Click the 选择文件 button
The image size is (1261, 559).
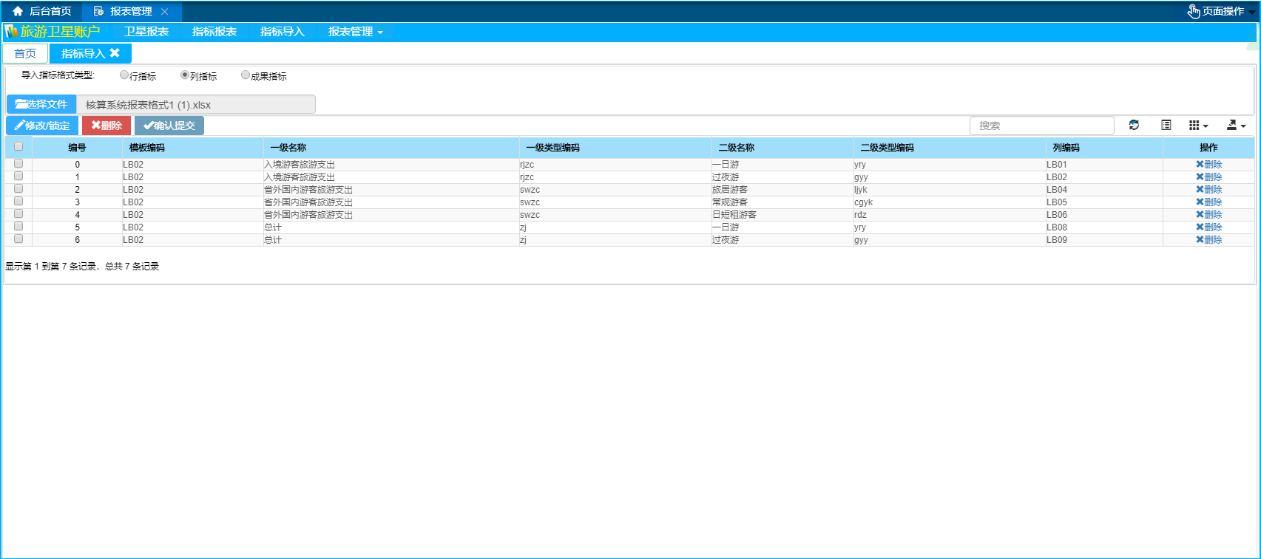[x=41, y=104]
